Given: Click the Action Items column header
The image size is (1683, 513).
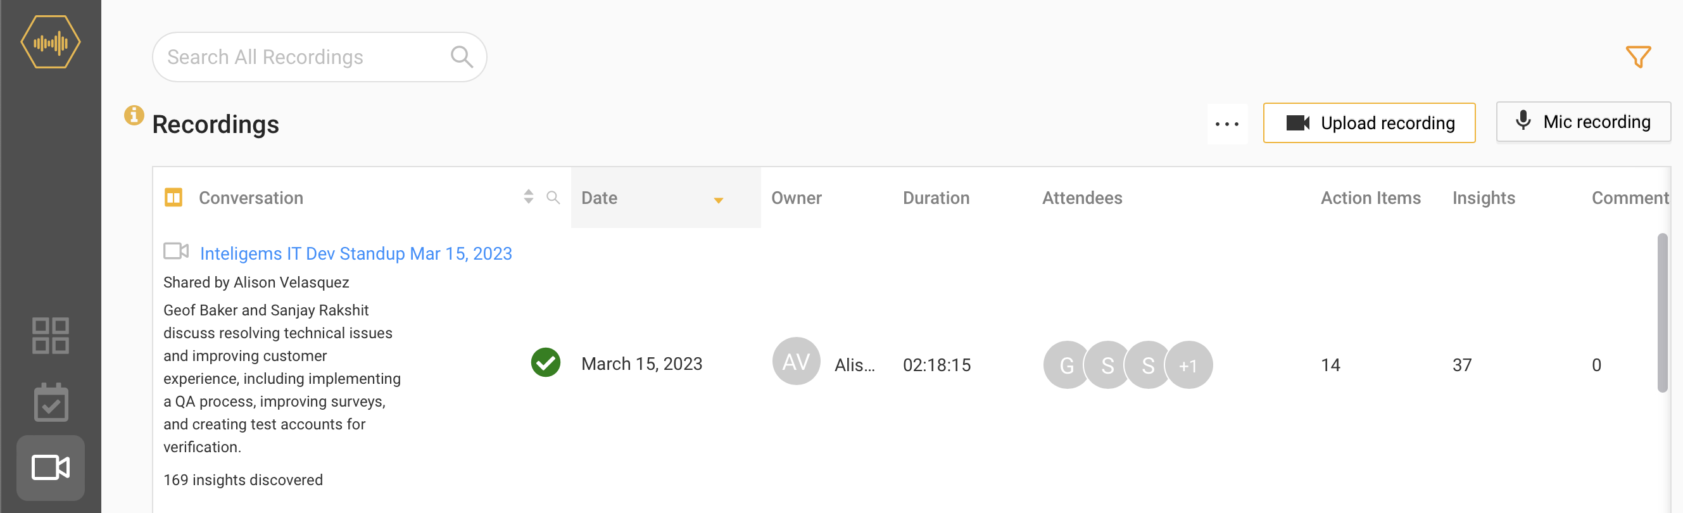Looking at the screenshot, I should 1370,198.
